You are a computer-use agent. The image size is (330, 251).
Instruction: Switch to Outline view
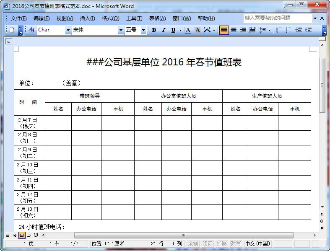tap(29, 235)
